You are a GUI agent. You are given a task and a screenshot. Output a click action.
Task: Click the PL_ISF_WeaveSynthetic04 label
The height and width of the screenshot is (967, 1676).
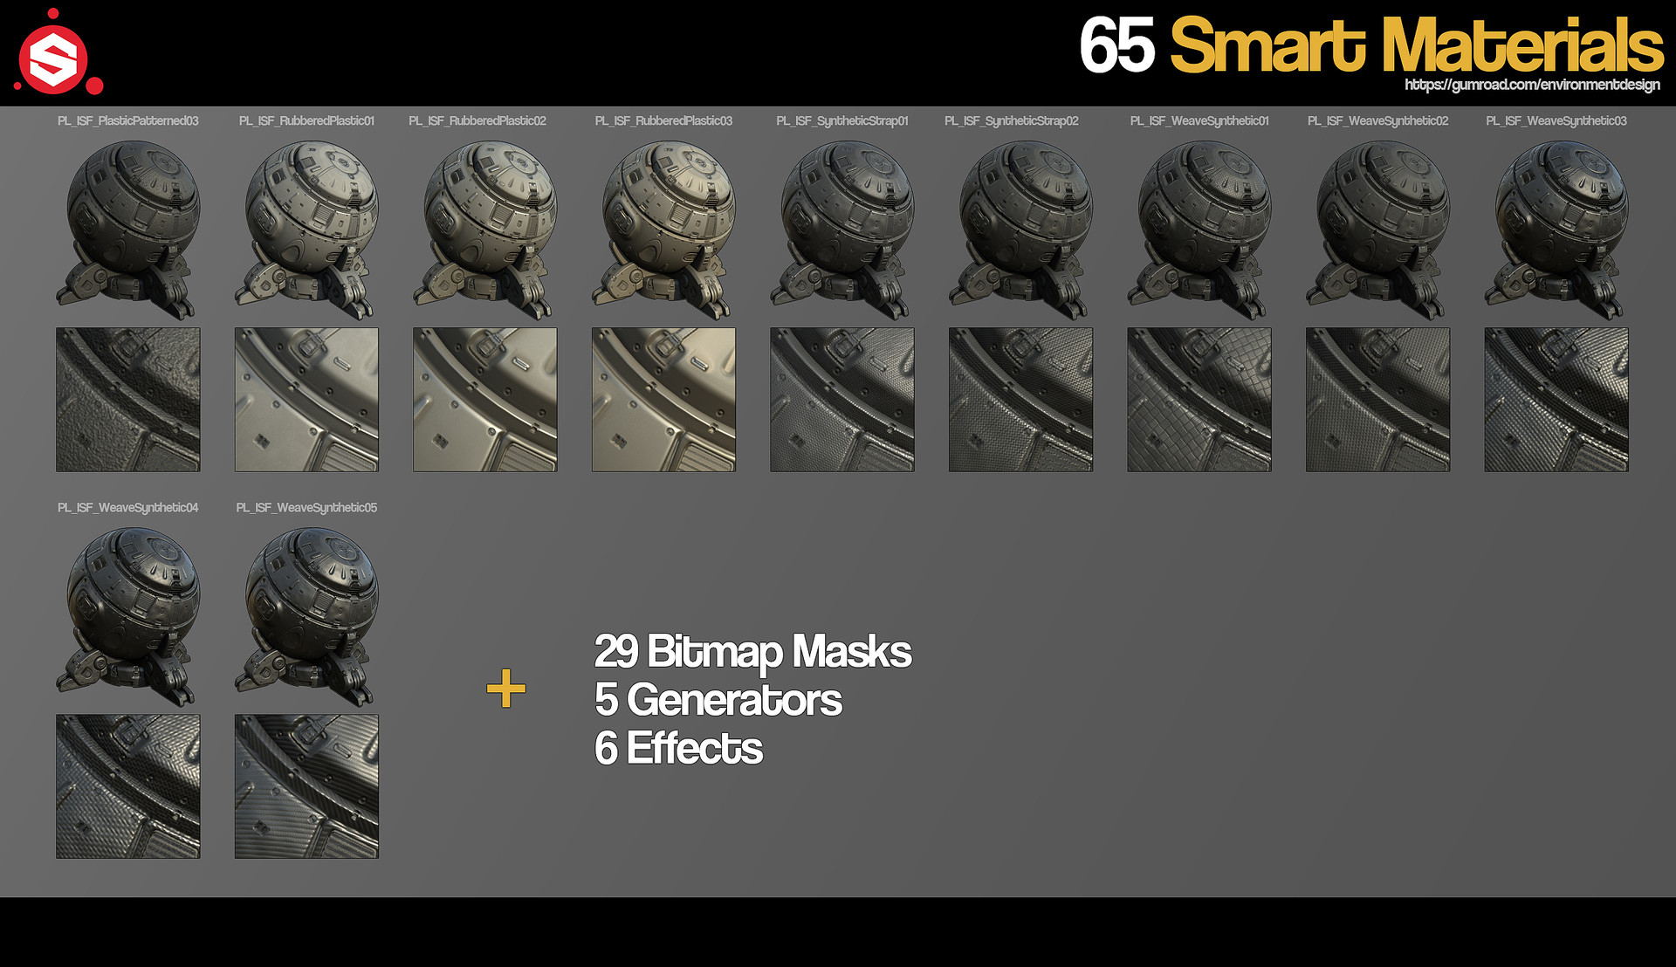point(128,508)
